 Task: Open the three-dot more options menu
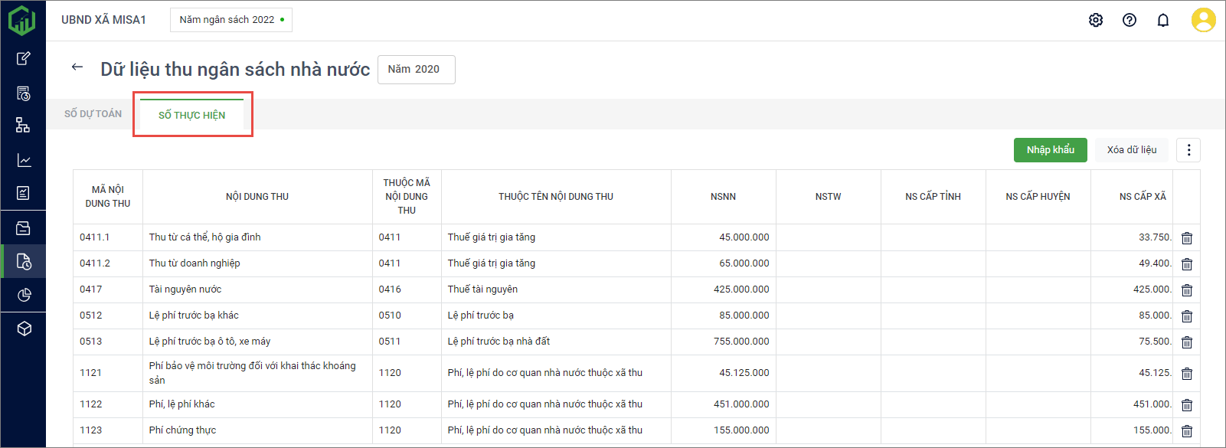1188,150
